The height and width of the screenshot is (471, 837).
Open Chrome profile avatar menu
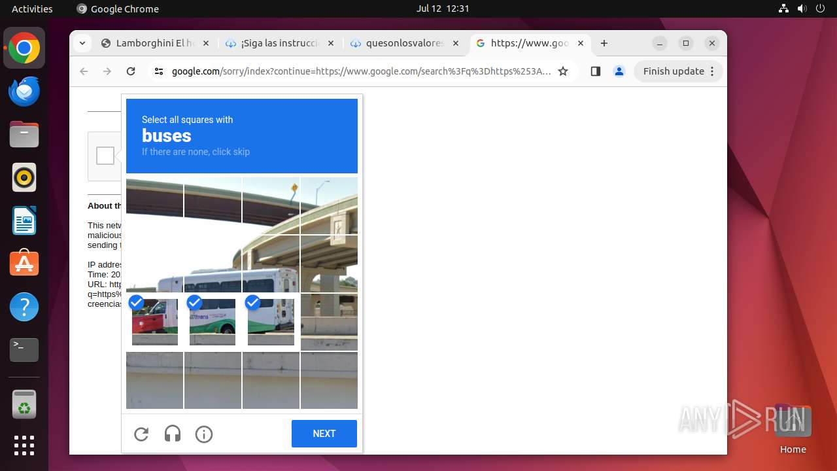(x=619, y=71)
